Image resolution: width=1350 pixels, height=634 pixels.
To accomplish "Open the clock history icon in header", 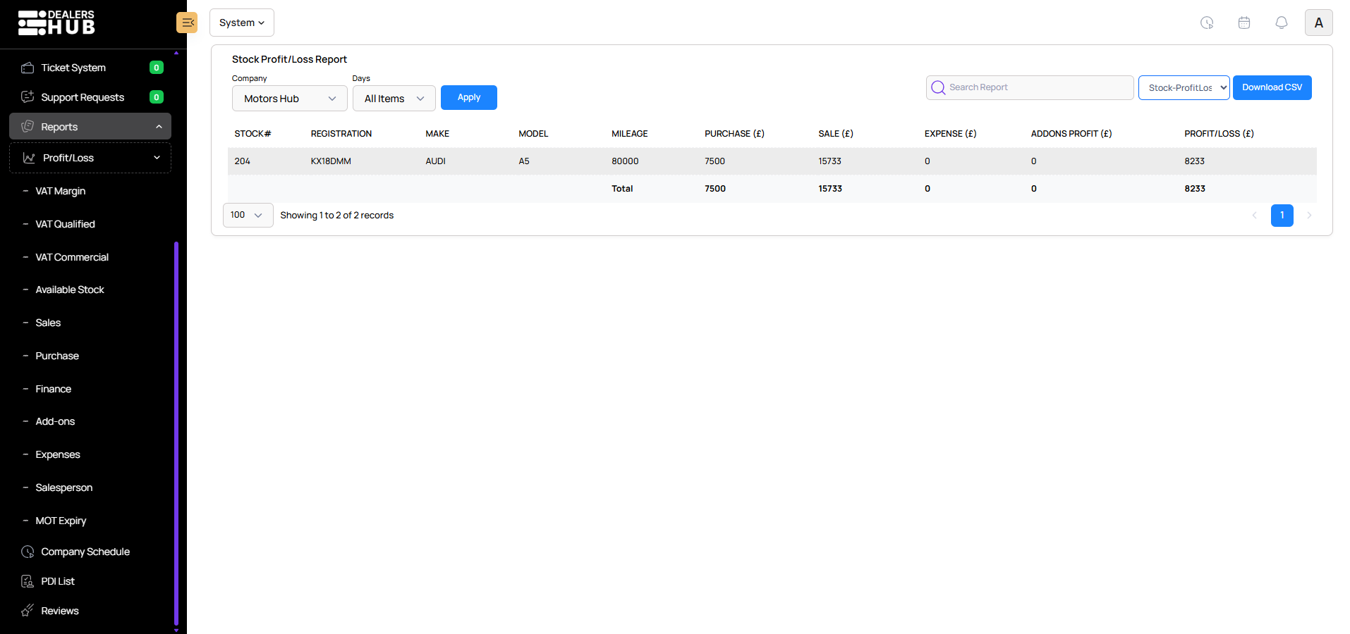I will point(1207,23).
